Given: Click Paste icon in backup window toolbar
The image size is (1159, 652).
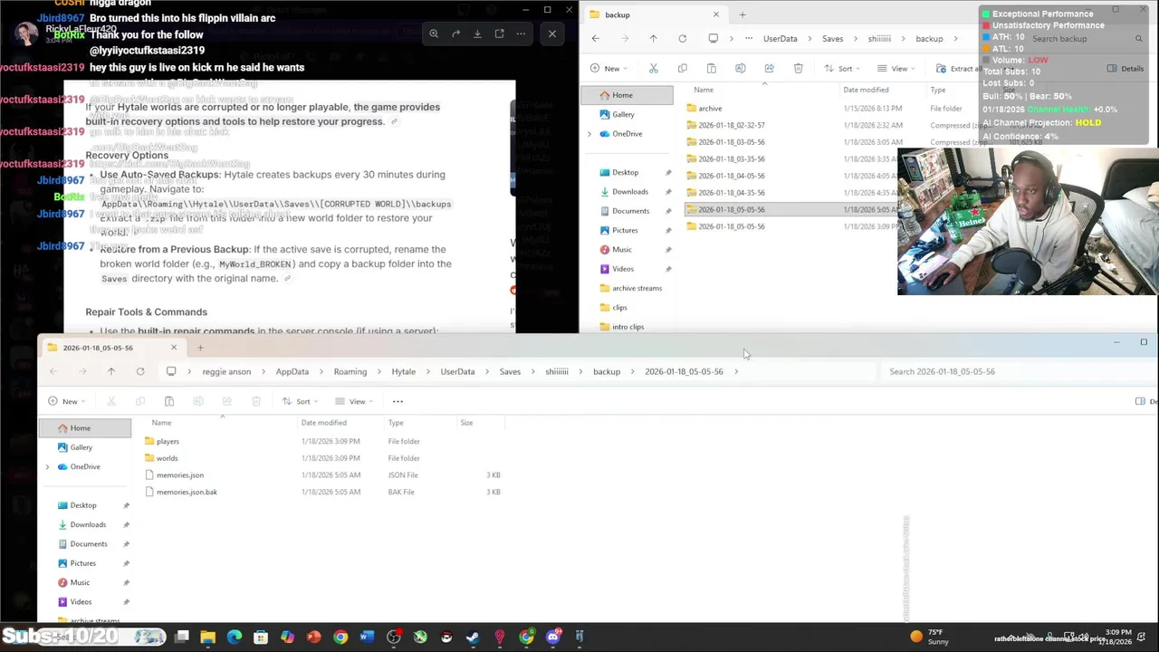Looking at the screenshot, I should click(x=711, y=69).
